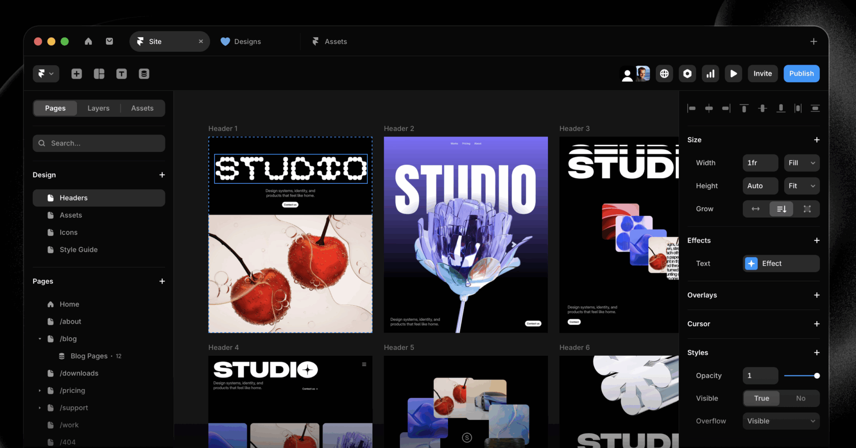Open the CMS database icon
The image size is (856, 448).
(x=144, y=73)
